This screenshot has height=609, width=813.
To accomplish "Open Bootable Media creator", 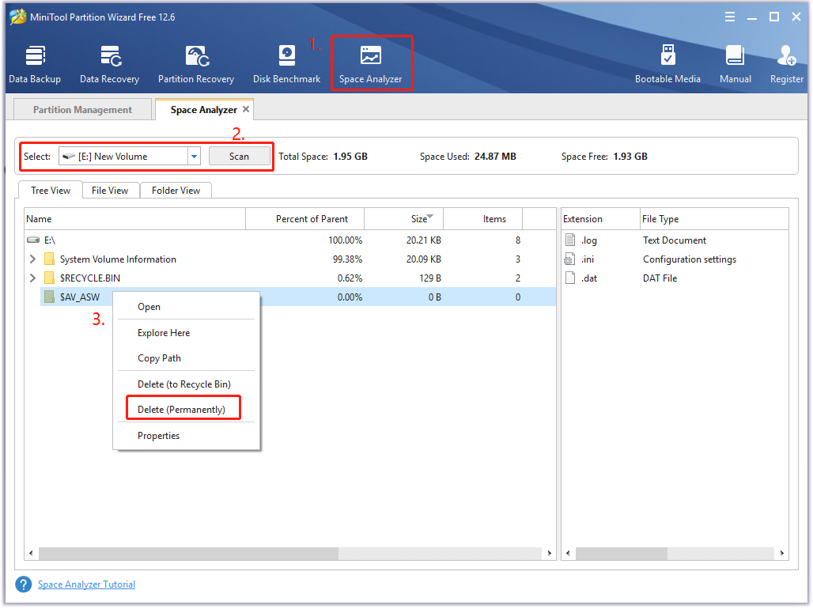I will tap(668, 62).
